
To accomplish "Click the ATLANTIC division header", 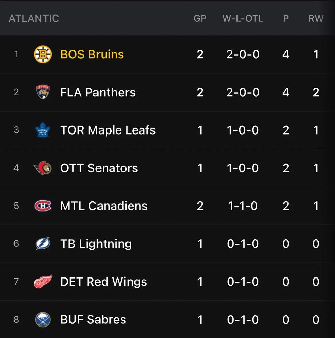I will 34,18.
